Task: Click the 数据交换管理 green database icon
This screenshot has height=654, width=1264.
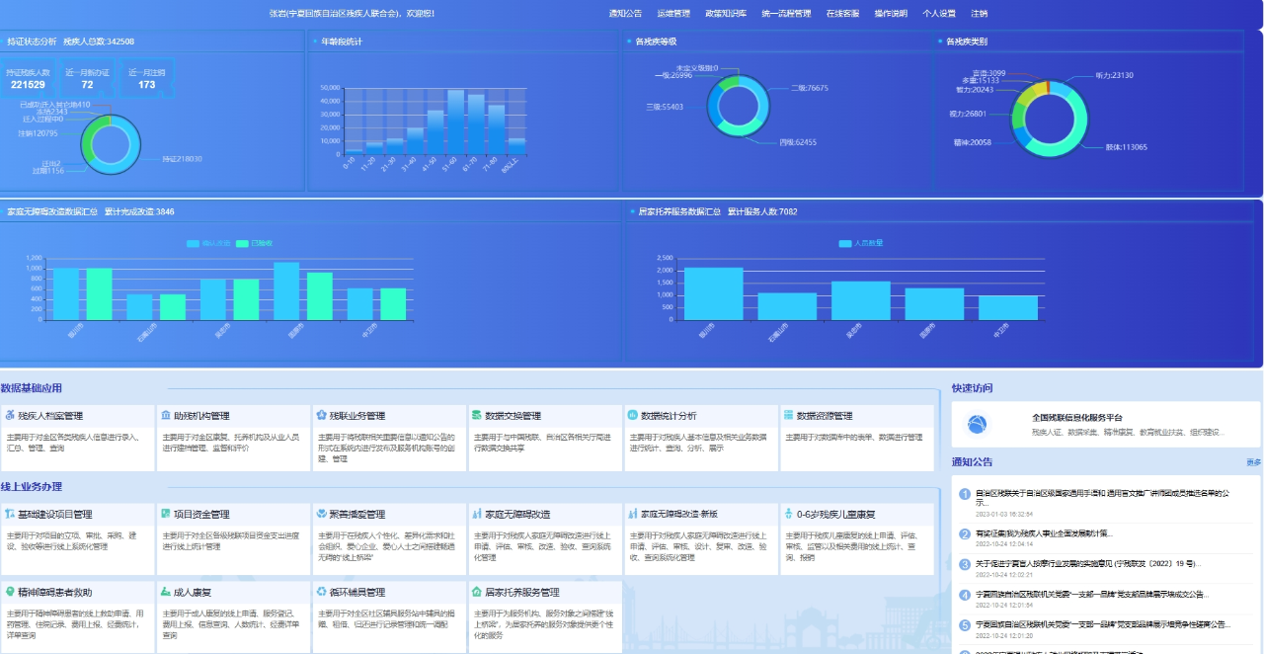Action: pyautogui.click(x=476, y=416)
